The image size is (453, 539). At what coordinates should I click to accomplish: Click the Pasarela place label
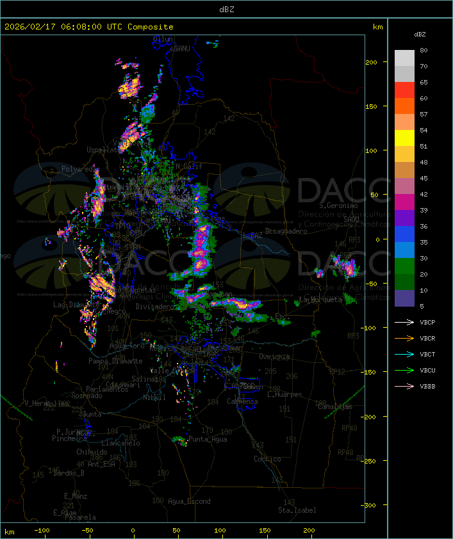(x=80, y=517)
